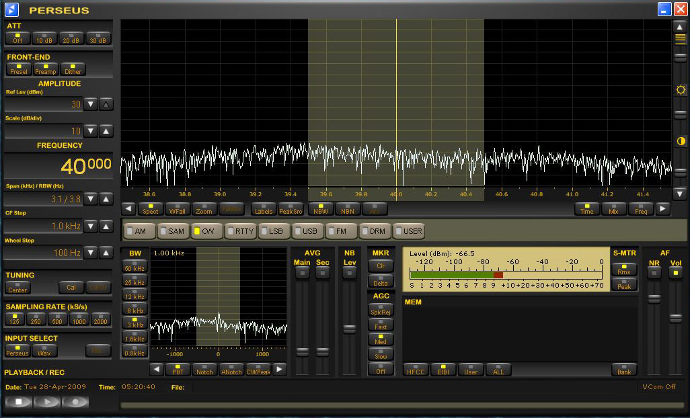Toggle the Dither front-end option

click(x=73, y=69)
